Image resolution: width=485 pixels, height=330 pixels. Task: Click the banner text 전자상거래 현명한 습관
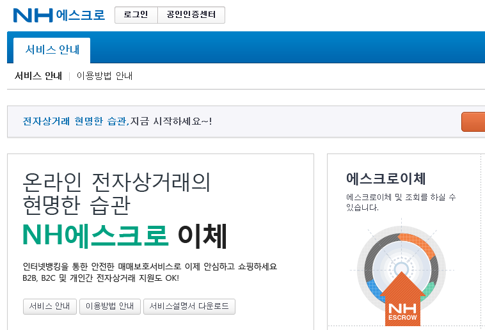click(75, 122)
